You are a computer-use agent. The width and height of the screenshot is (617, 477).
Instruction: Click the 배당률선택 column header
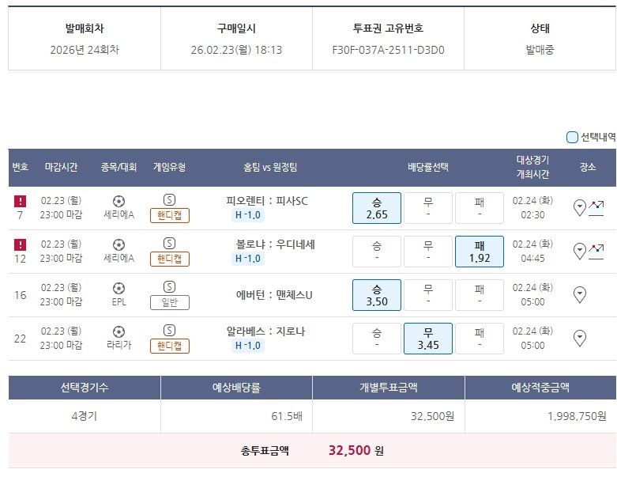point(427,168)
